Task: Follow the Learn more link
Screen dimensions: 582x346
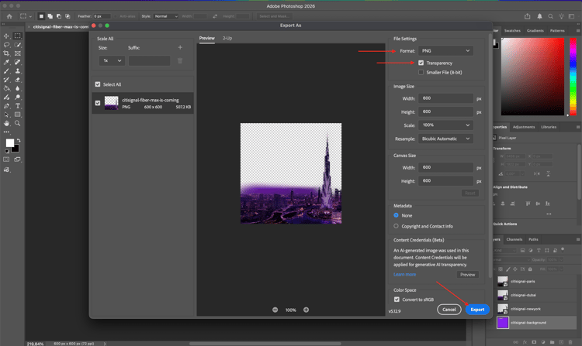Action: coord(404,274)
